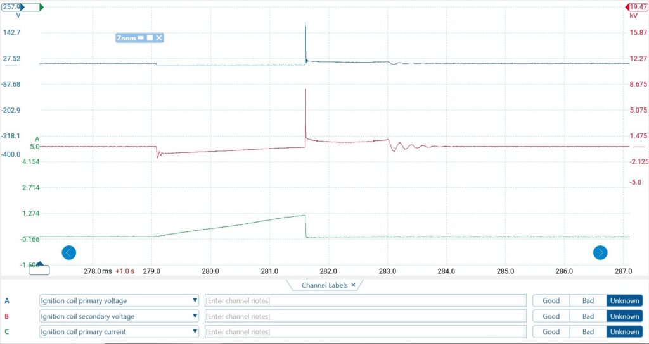Mark channel C as Good
Screen dimensions: 649x344
coord(551,331)
